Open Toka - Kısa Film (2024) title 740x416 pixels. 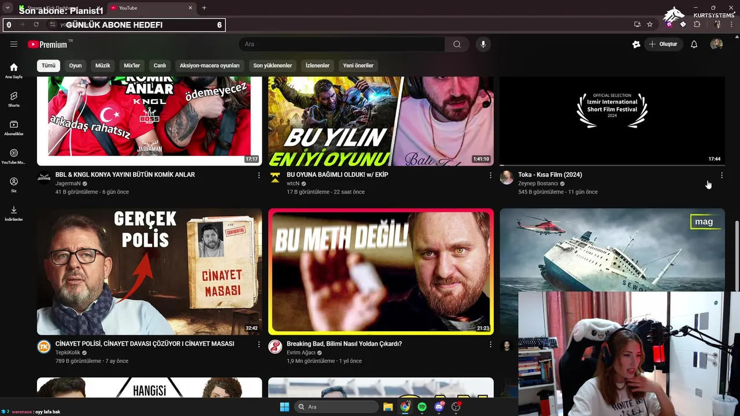[x=550, y=174]
